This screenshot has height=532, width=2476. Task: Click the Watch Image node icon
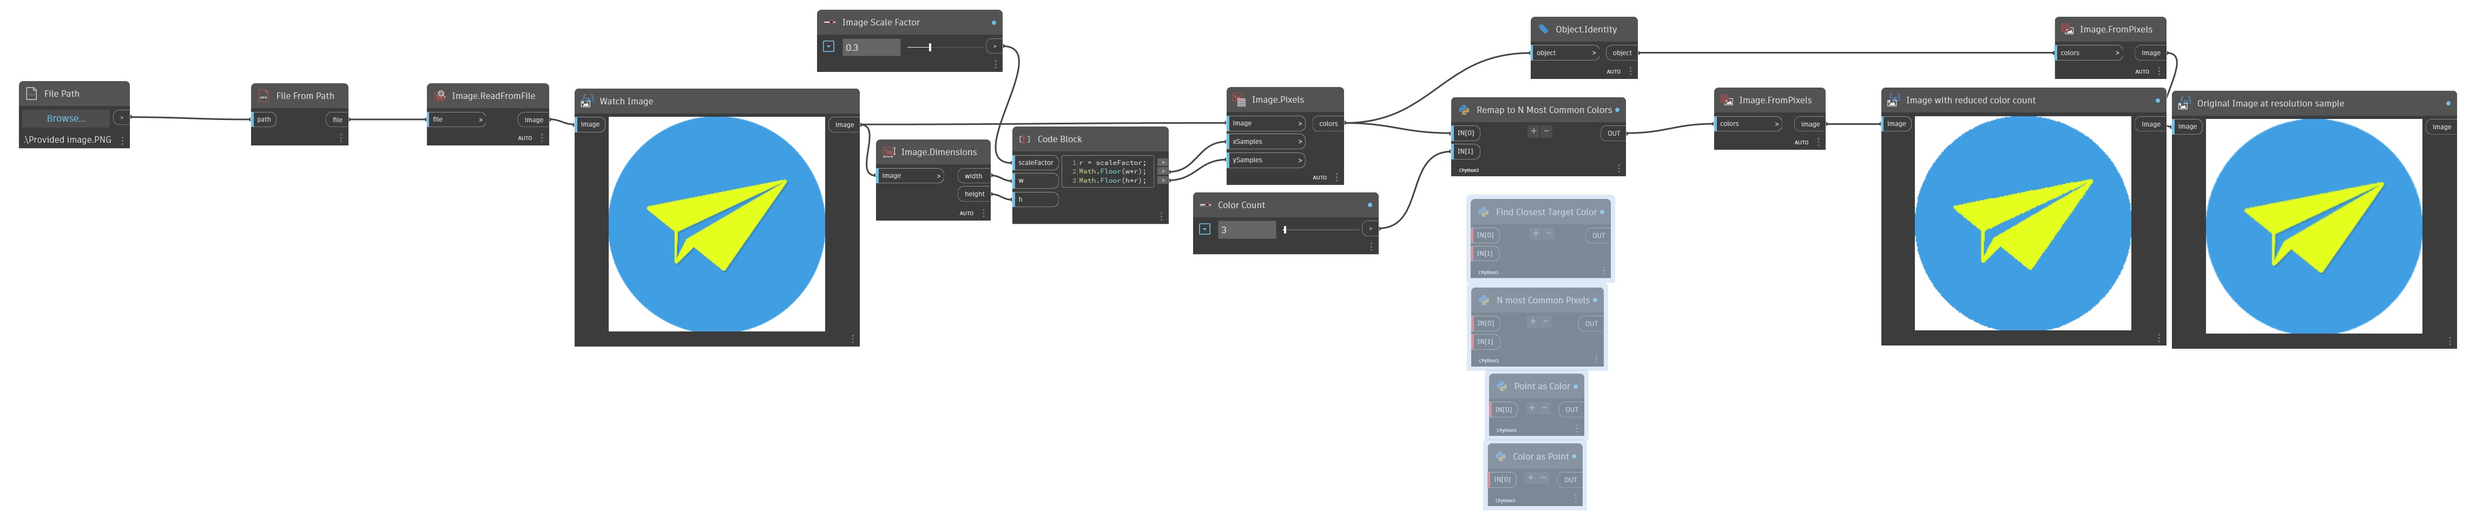pyautogui.click(x=587, y=101)
